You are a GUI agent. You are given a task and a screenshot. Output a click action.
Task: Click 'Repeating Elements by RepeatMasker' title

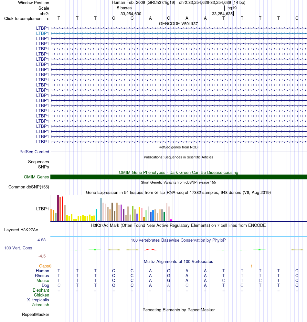[x=178, y=310]
